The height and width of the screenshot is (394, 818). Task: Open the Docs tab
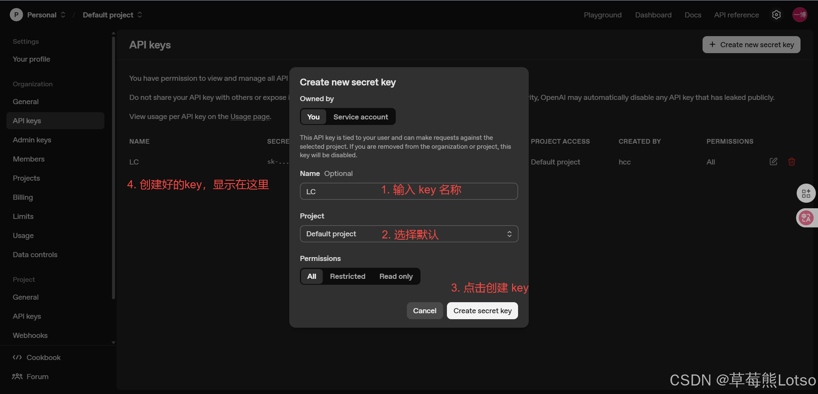(x=693, y=15)
